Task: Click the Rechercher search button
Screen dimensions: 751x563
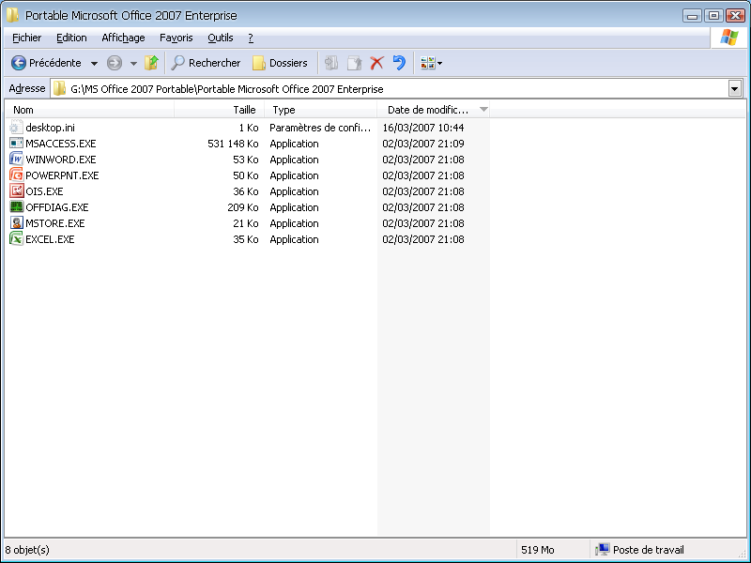Action: [x=206, y=63]
